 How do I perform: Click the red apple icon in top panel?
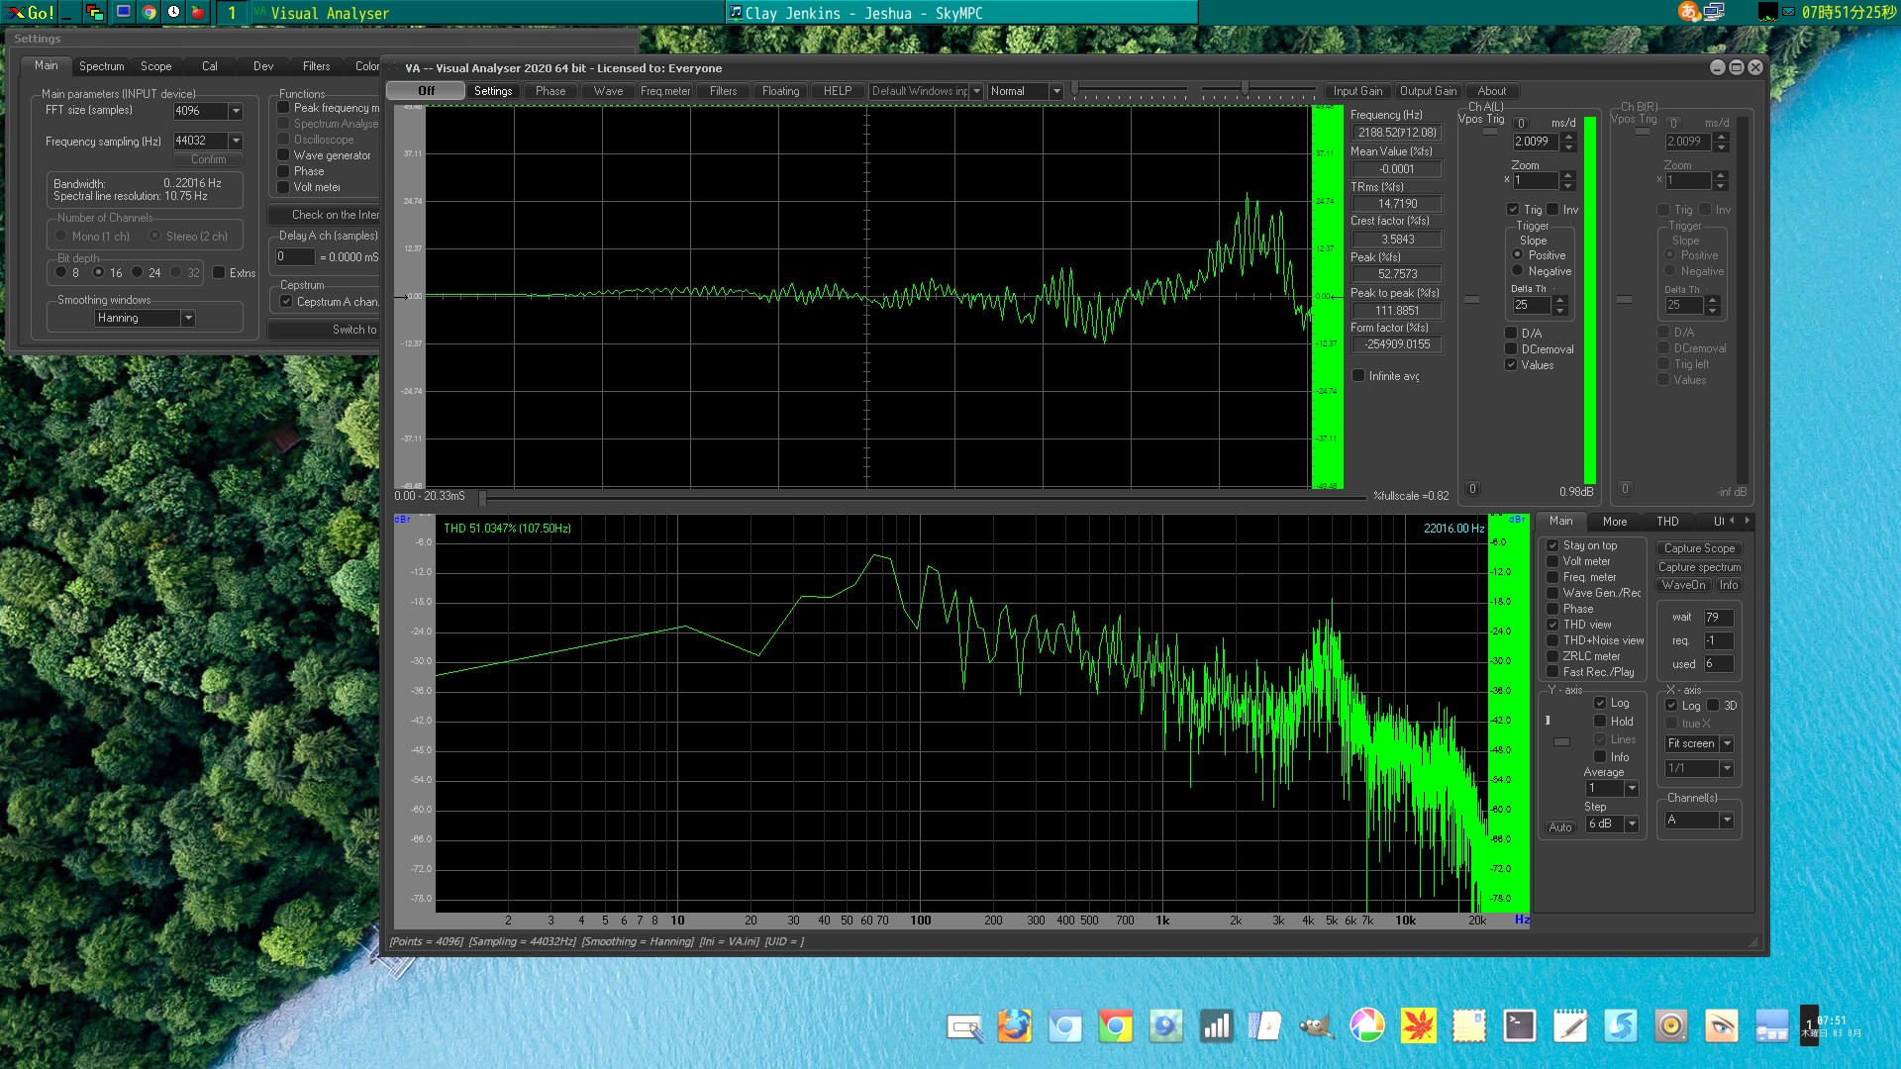(x=197, y=12)
